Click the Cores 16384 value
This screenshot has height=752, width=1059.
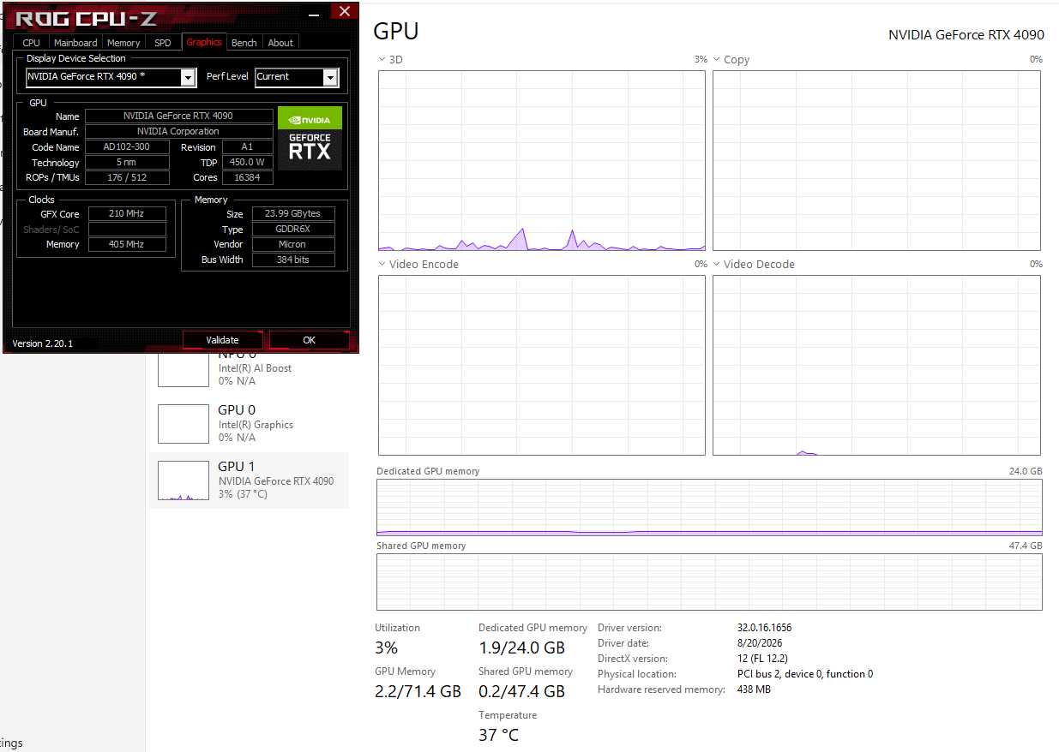247,177
